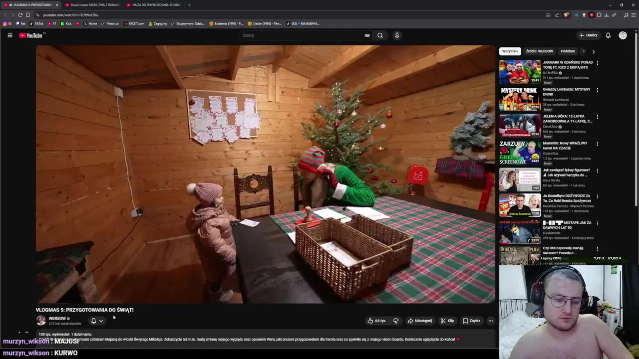The width and height of the screenshot is (639, 359).
Task: Open the TikTok bookmark
Action: click(x=37, y=23)
